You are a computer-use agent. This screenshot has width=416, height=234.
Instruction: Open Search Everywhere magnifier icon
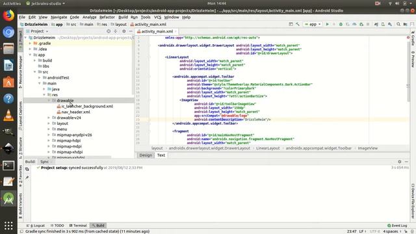coord(398,24)
